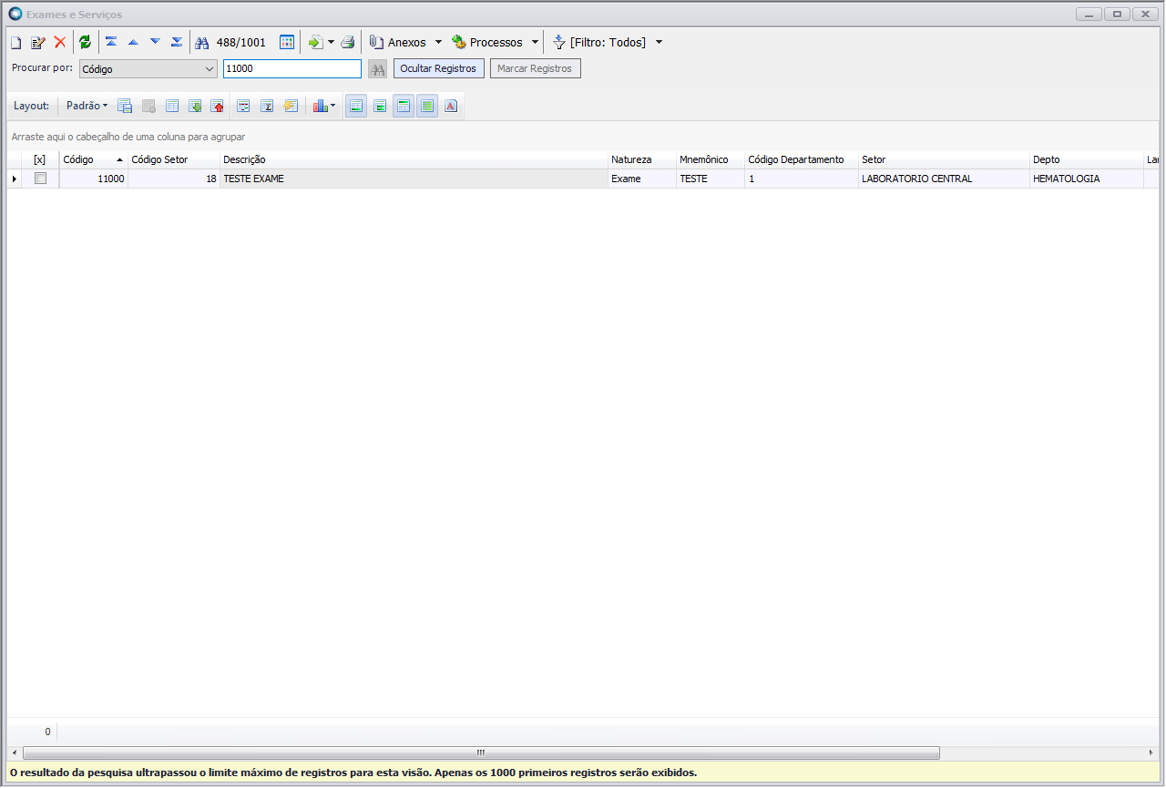Jump to the first record

111,42
